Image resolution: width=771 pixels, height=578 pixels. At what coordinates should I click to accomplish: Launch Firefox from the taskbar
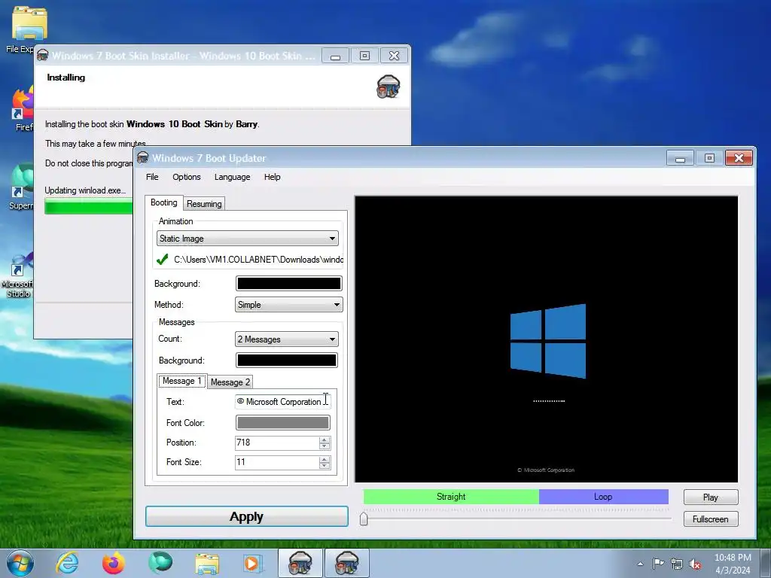point(114,563)
